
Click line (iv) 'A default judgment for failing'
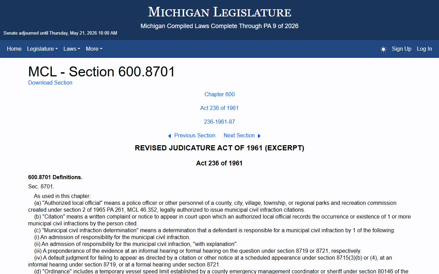click(x=210, y=261)
